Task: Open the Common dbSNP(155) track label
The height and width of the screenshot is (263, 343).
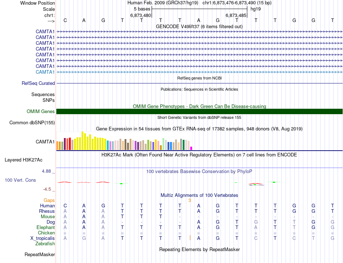Action: 32,123
